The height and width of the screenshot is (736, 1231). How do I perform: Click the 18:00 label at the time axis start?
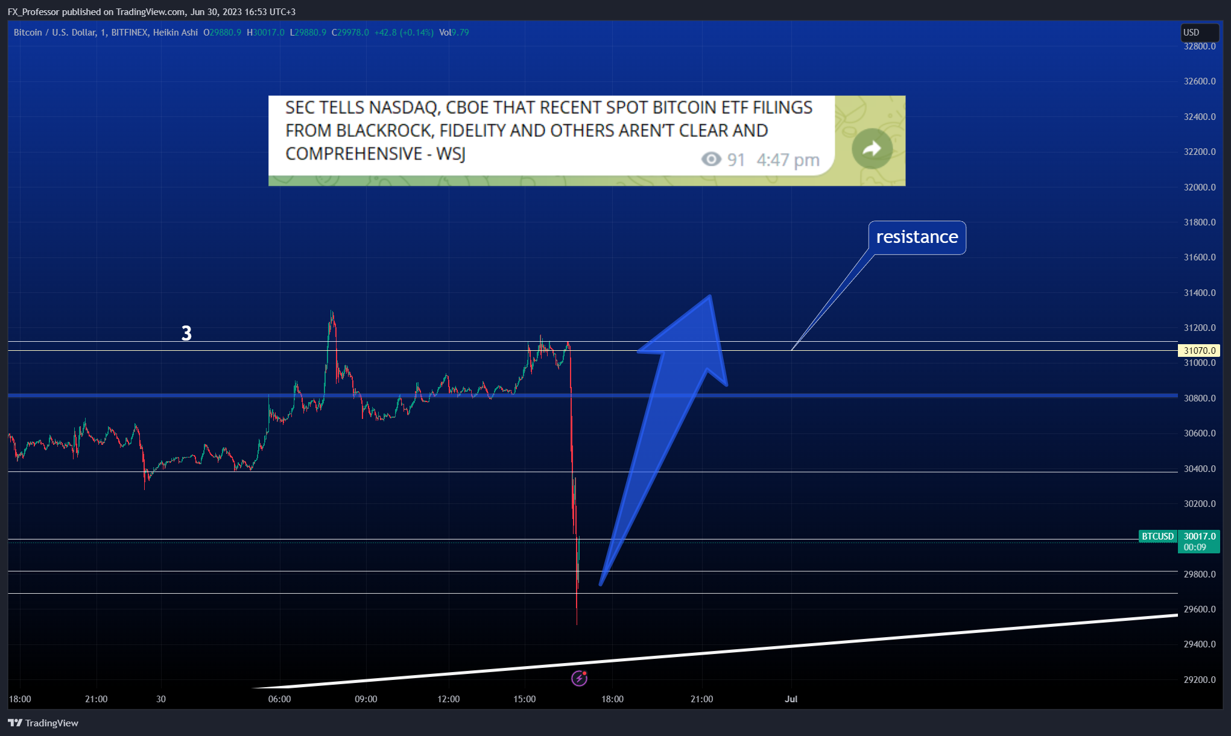coord(20,699)
